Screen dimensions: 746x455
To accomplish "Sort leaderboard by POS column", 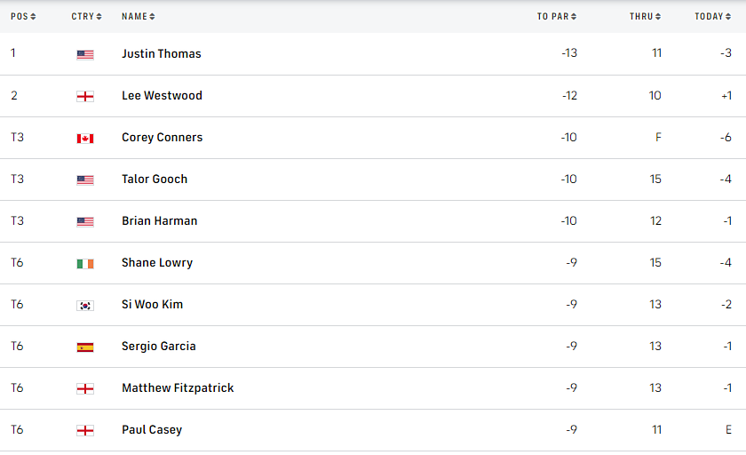I will point(23,17).
